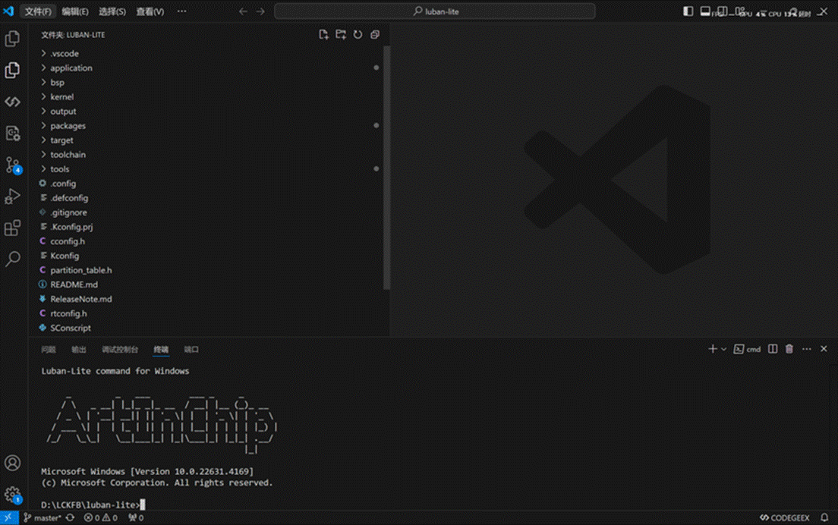
Task: Click the explorer vertical scrollbar
Action: tap(387, 168)
